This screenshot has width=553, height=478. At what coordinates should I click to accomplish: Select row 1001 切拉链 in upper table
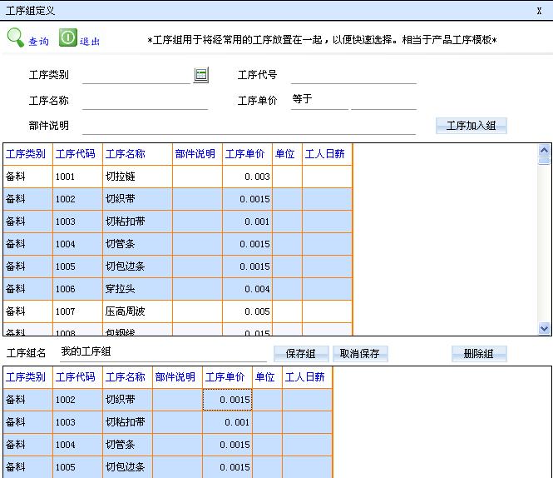click(x=125, y=177)
